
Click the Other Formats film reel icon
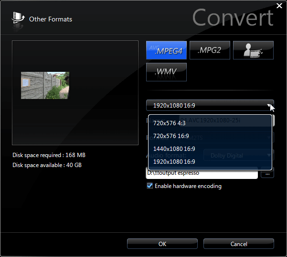[18, 18]
